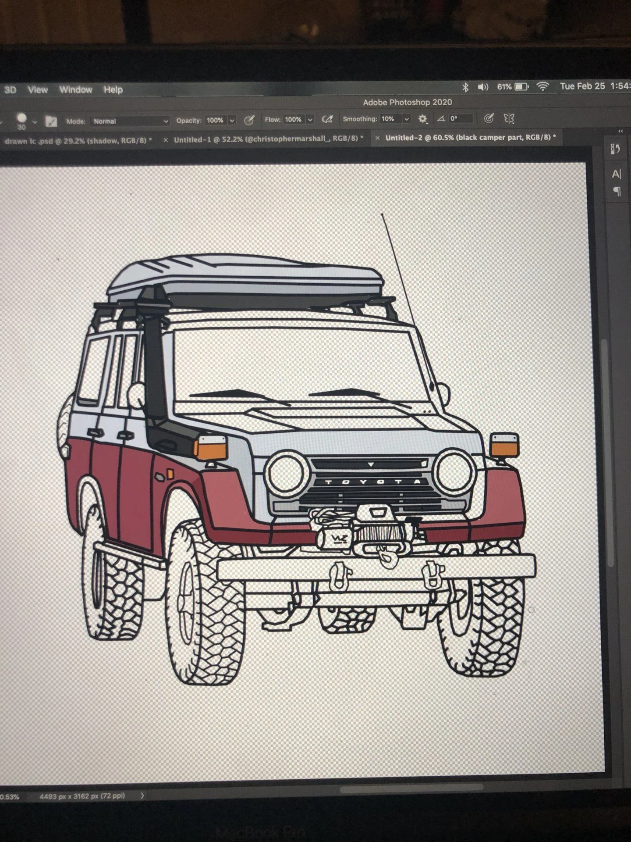Expand the brush preset picker arrow

[35, 122]
